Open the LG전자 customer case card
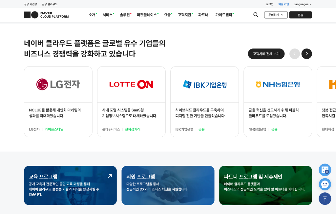Viewport: 336px width, 214px height. coord(58,102)
